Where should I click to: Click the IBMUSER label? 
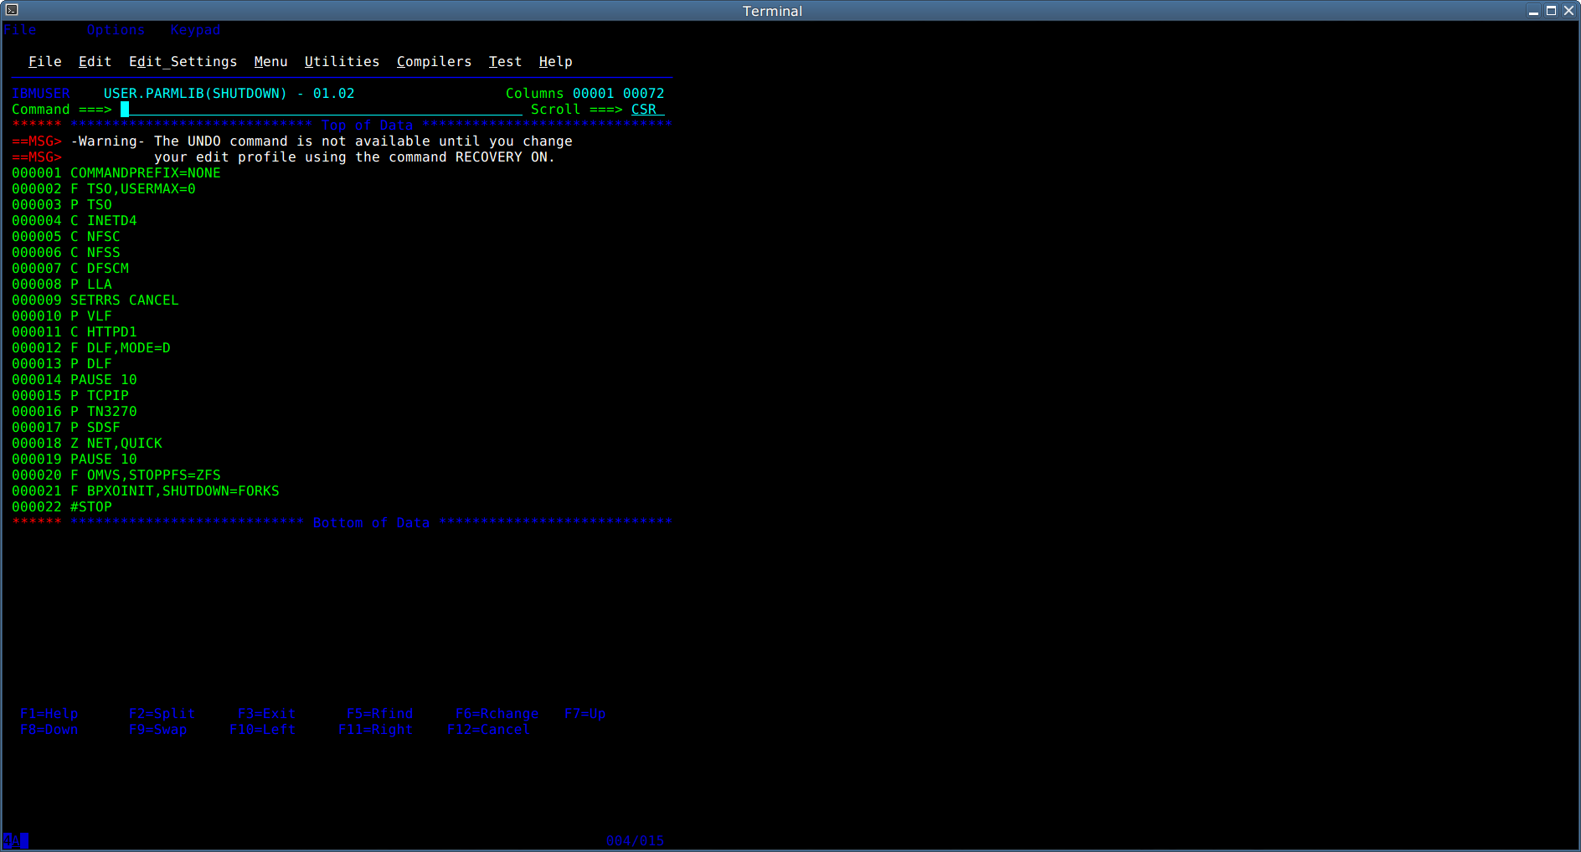pyautogui.click(x=41, y=94)
